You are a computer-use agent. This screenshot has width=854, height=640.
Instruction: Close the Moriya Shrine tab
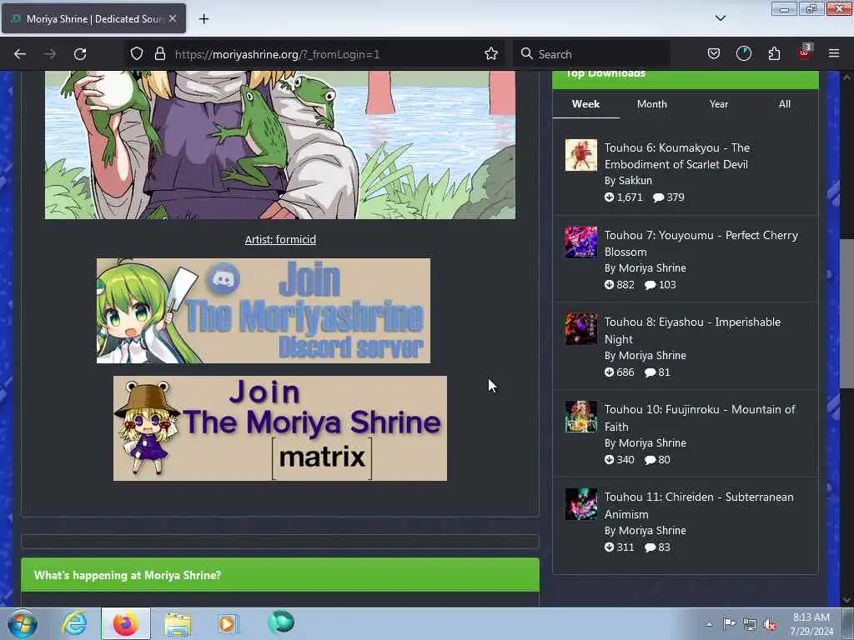point(173,18)
